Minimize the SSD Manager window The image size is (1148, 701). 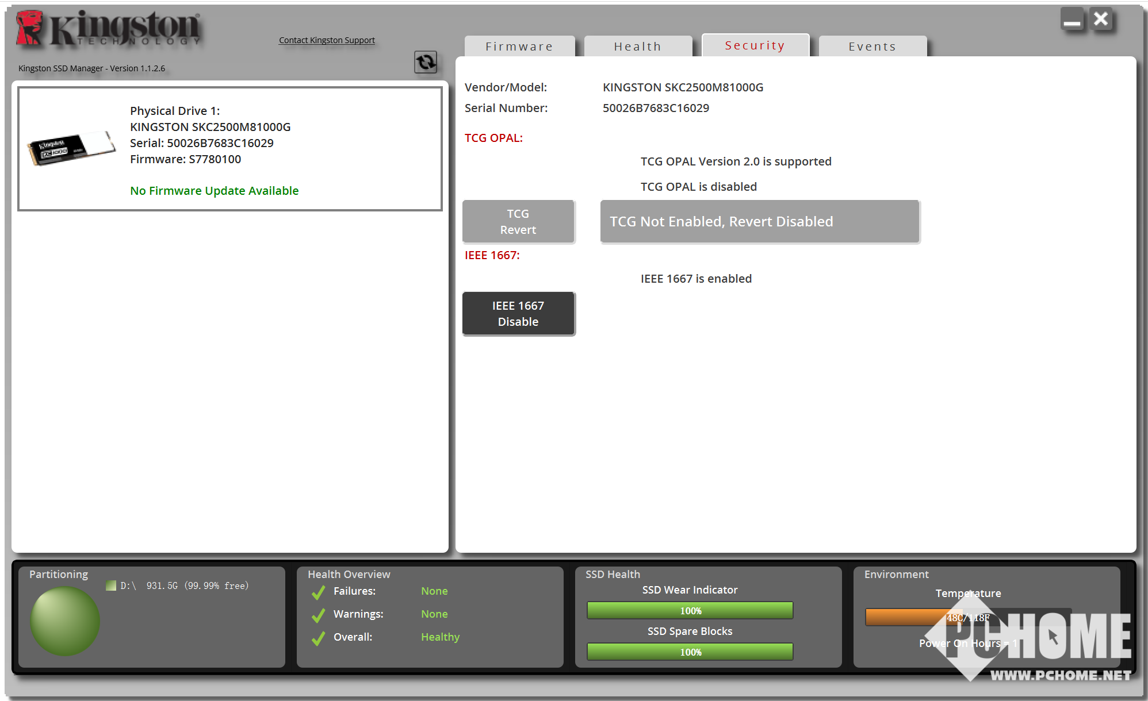coord(1072,20)
